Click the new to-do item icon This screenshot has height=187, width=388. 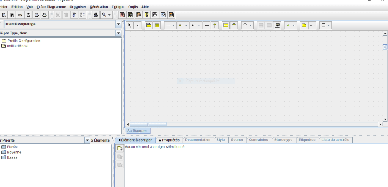pyautogui.click(x=119, y=148)
